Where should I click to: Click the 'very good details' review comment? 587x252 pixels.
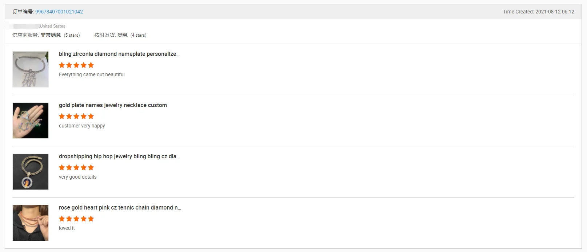[x=78, y=177]
